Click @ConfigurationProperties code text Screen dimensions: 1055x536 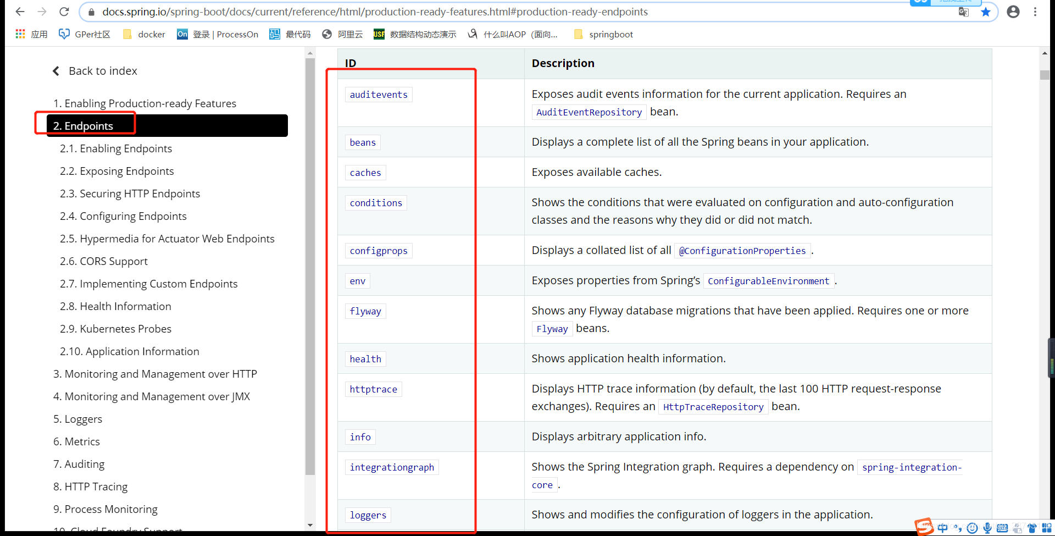742,251
